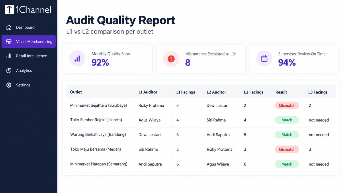Select Toko Sumber Rejeki (Jakarta) outlet
Image resolution: width=344 pixels, height=193 pixels.
pyautogui.click(x=96, y=120)
